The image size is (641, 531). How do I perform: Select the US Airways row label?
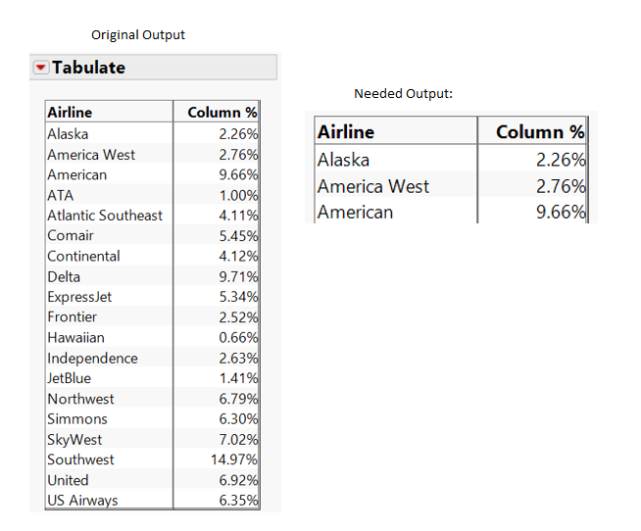82,501
